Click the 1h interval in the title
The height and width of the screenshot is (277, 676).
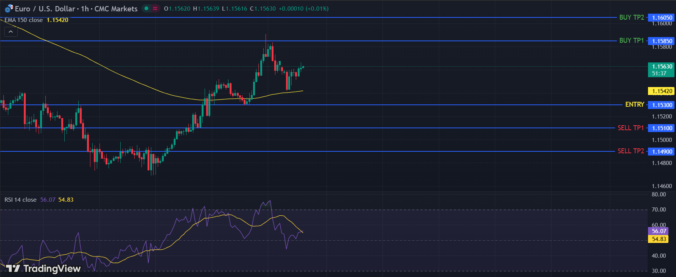point(85,9)
